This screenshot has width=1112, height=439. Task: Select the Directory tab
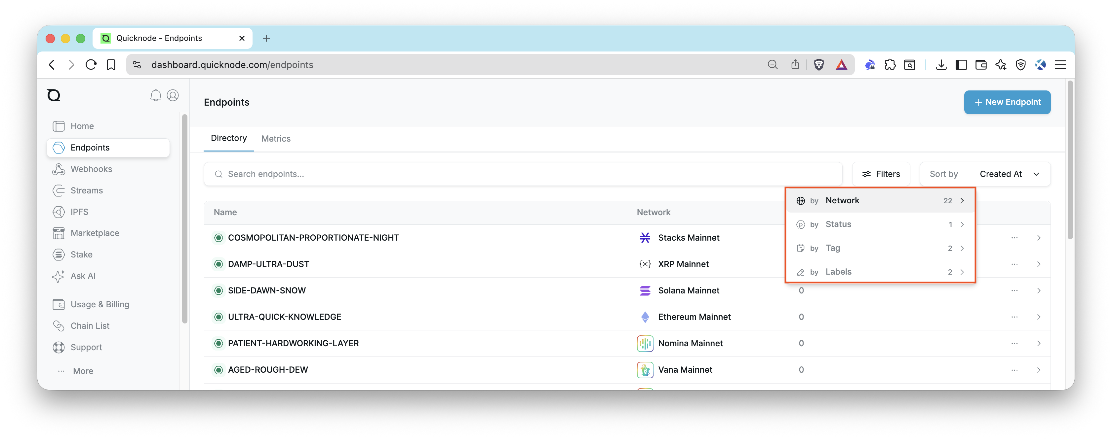[x=228, y=138]
